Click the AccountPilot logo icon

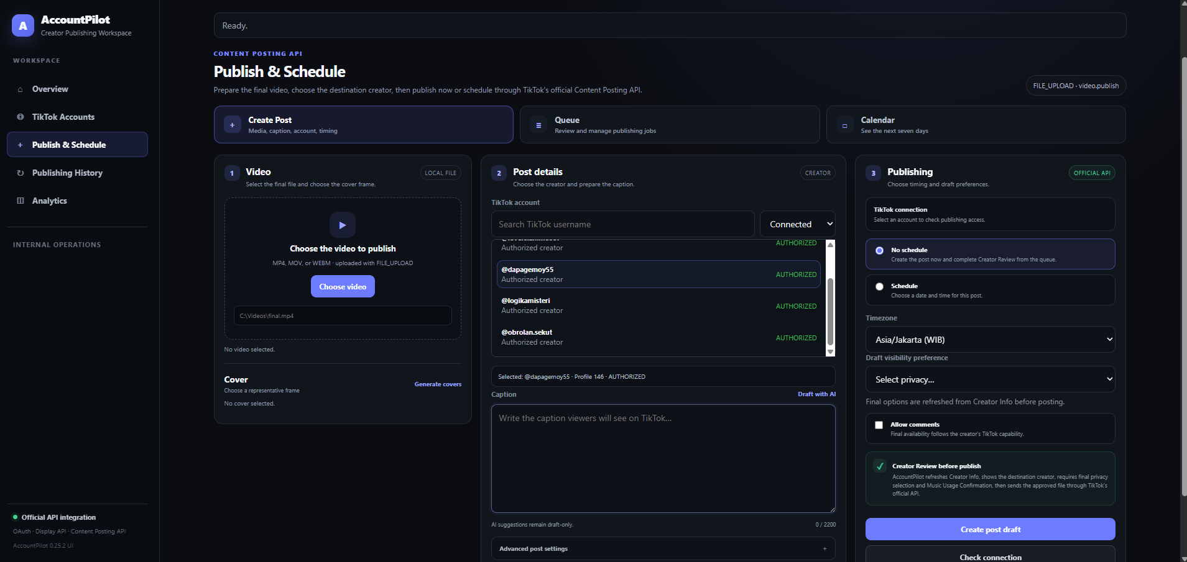tap(23, 25)
